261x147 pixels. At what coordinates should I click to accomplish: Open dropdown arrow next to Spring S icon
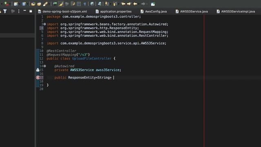point(27,4)
